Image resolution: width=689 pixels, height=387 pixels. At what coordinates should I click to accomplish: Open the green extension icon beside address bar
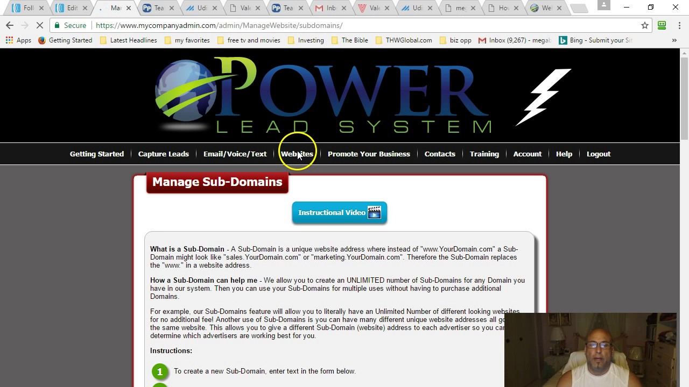pos(662,25)
